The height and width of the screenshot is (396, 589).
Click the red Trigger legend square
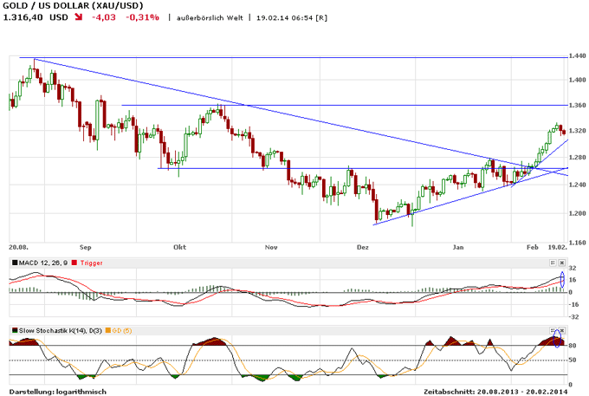pos(74,262)
